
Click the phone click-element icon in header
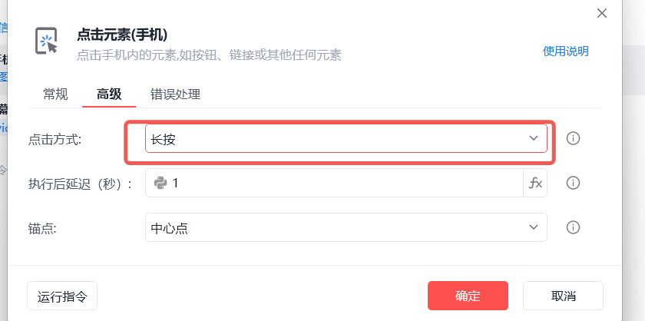tap(47, 41)
